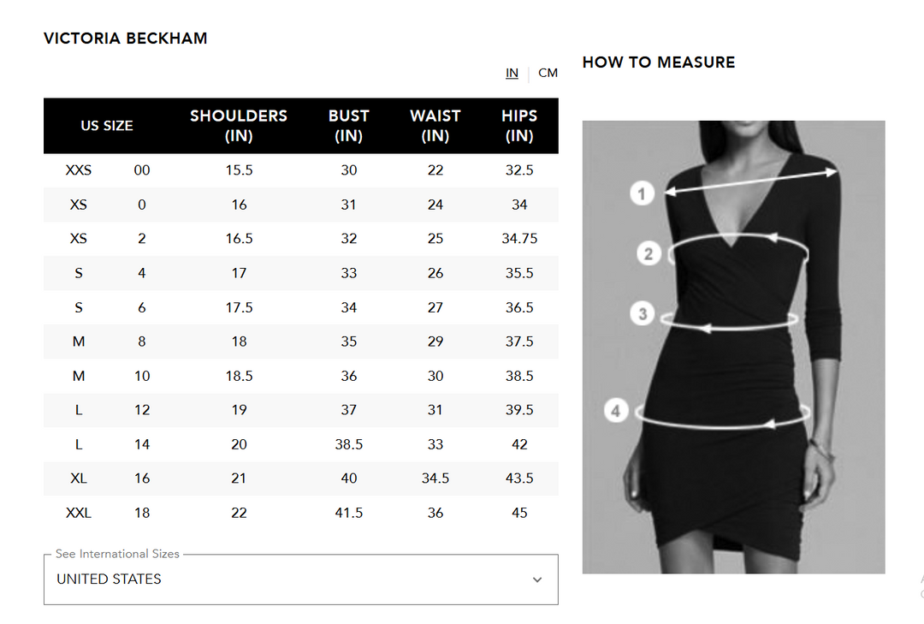Click measurement marker 4 for hips
924x624 pixels.
[x=616, y=410]
